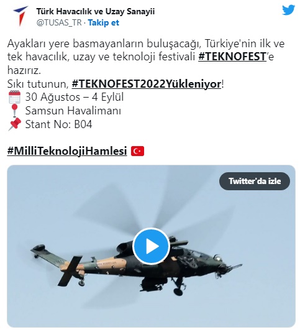Image resolution: width=300 pixels, height=332 pixels.
Task: Click the red pushpin emoji beside Stant No
Action: [x=15, y=124]
